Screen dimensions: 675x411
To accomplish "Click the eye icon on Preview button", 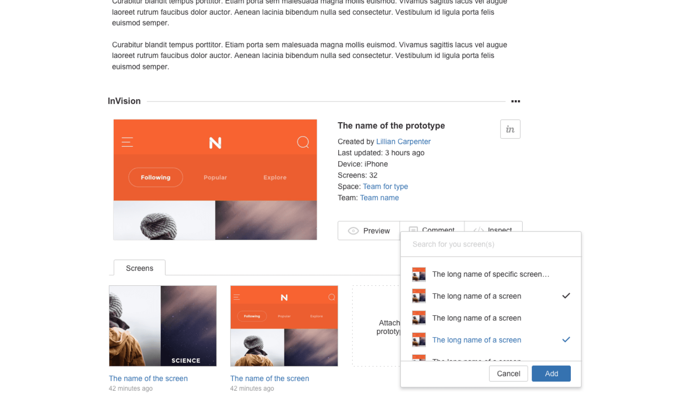I will [353, 231].
